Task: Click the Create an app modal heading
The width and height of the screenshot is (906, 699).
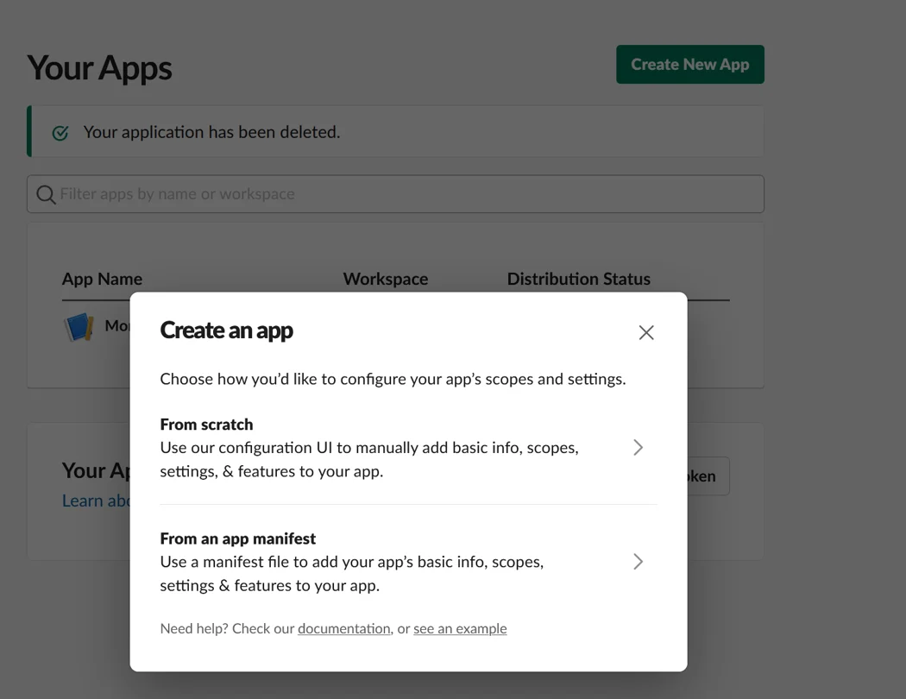Action: pos(226,330)
